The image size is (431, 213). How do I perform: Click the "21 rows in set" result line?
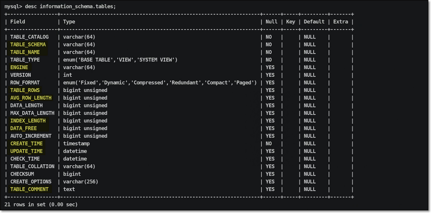point(41,204)
